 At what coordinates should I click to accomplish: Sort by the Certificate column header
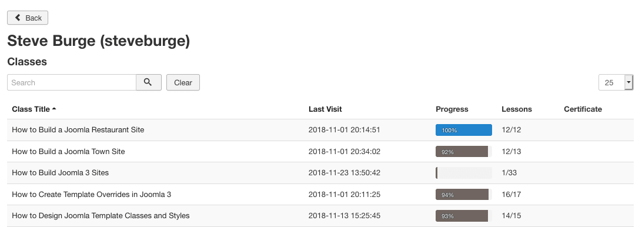point(583,109)
